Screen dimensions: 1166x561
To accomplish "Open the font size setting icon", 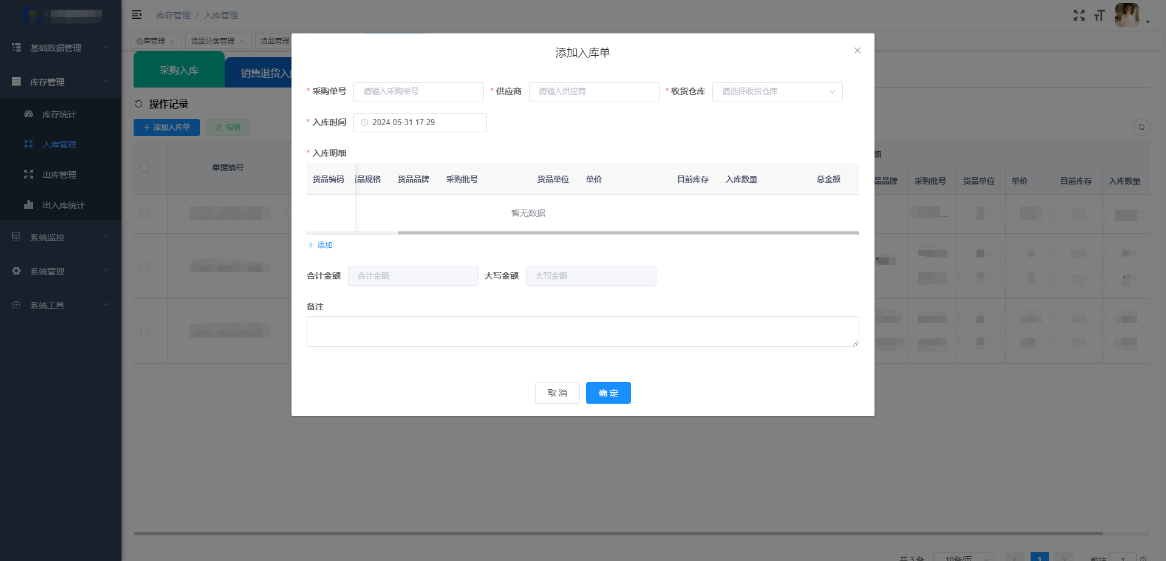I will (x=1099, y=15).
